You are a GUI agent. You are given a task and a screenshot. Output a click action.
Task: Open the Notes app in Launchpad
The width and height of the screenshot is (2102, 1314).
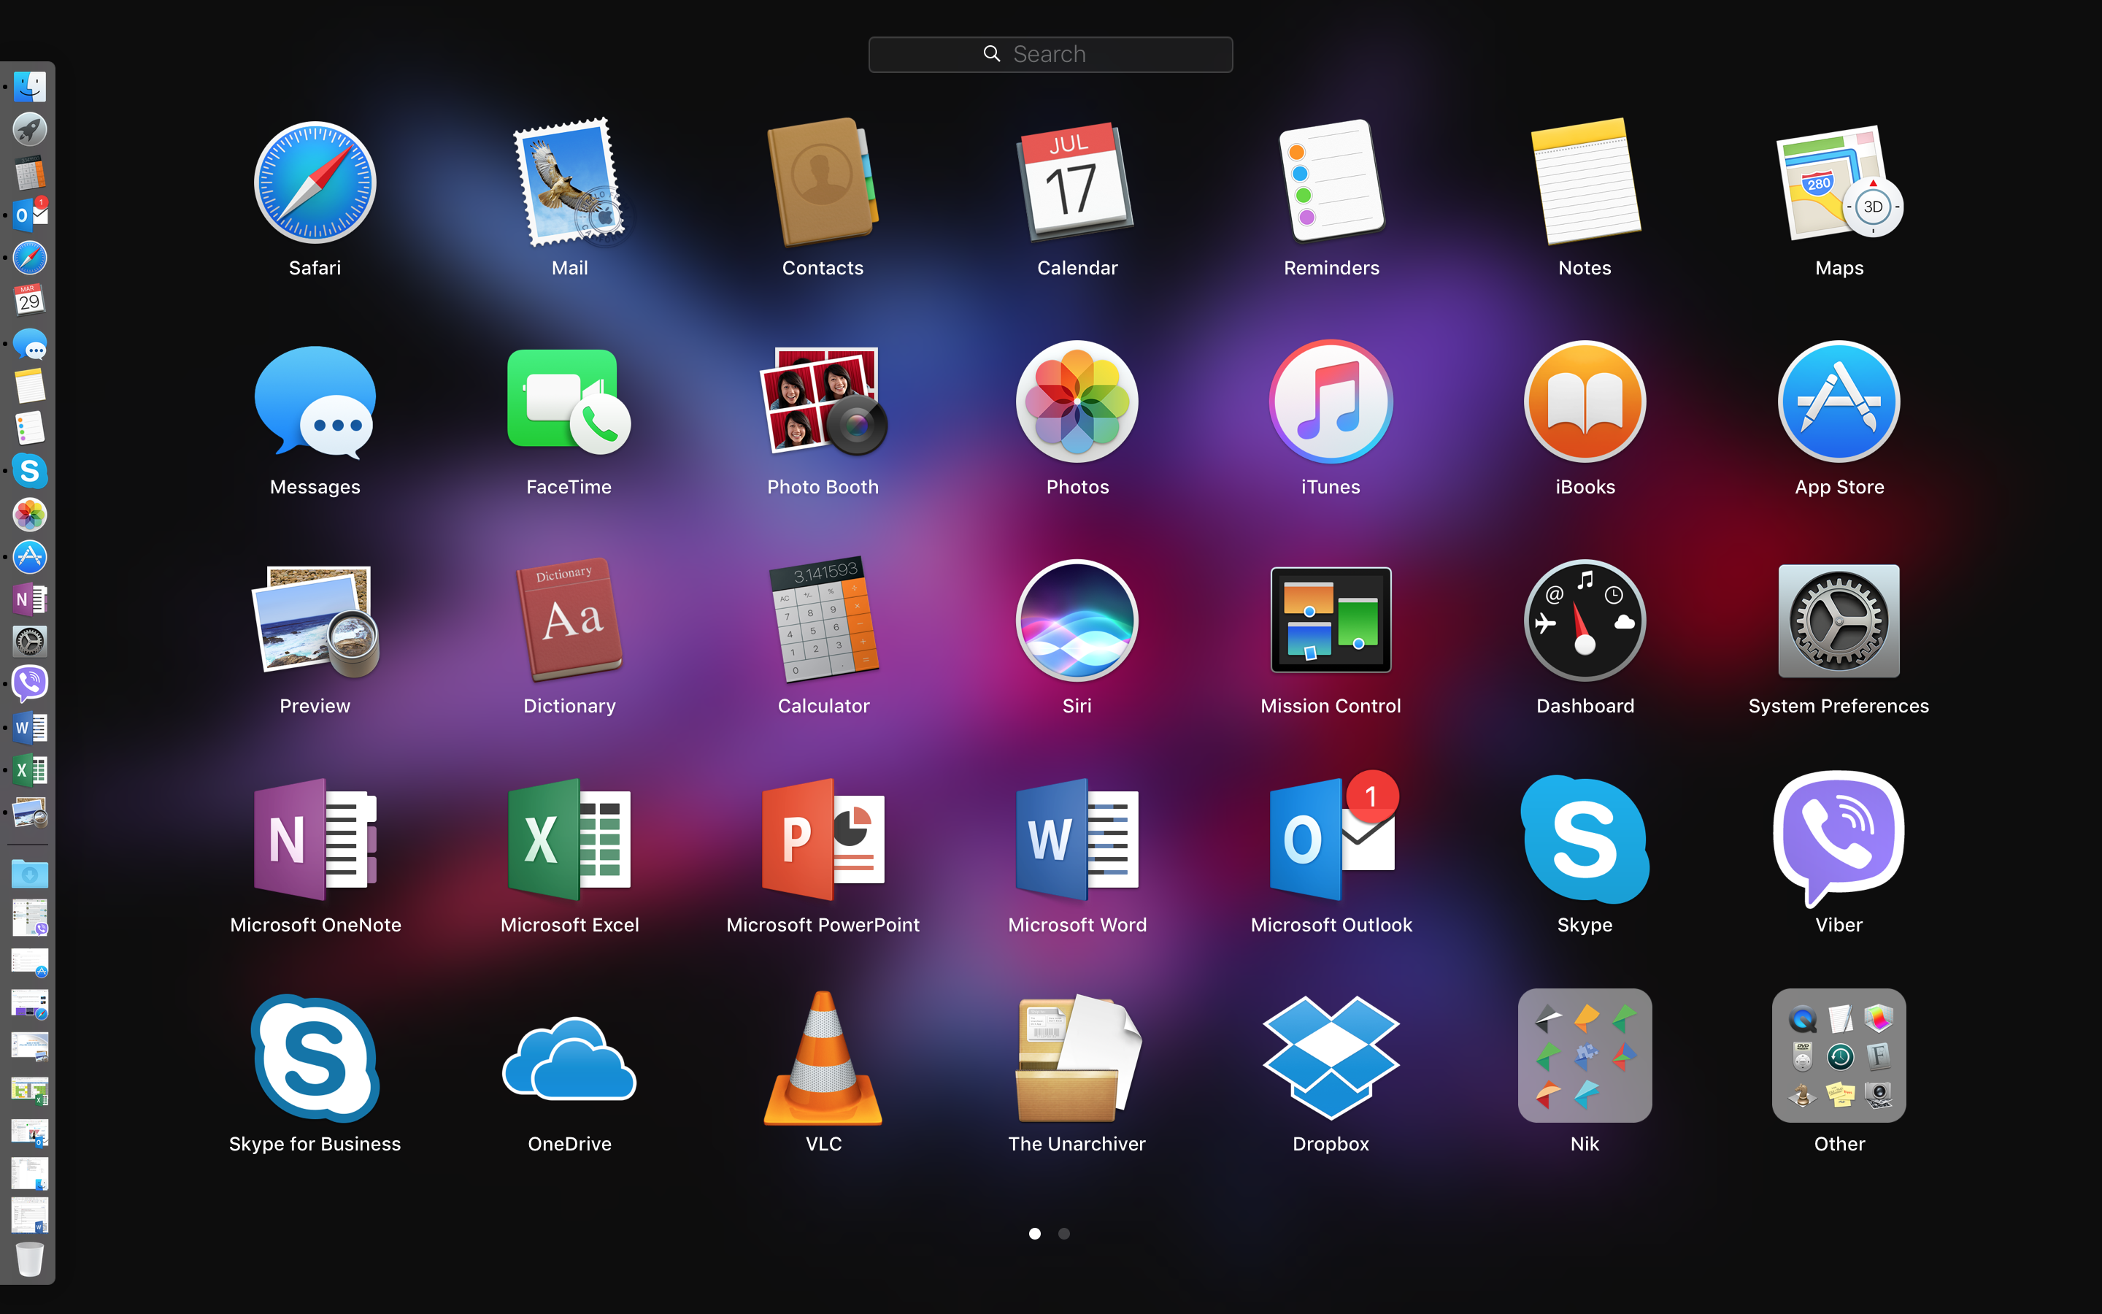tap(1585, 182)
